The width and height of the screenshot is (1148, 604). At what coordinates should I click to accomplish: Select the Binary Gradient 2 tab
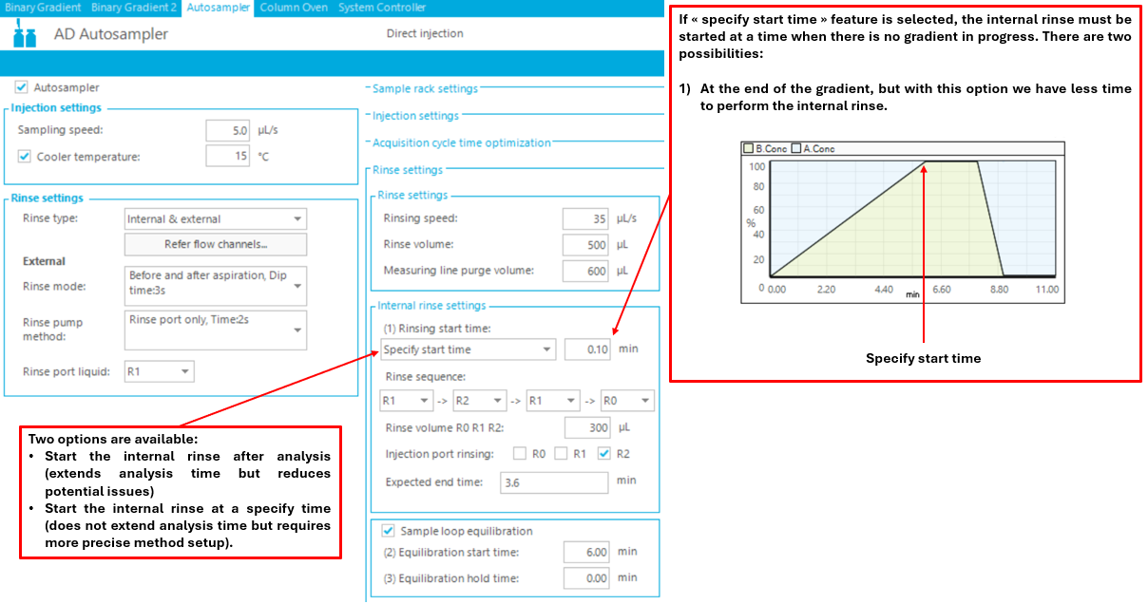[134, 8]
